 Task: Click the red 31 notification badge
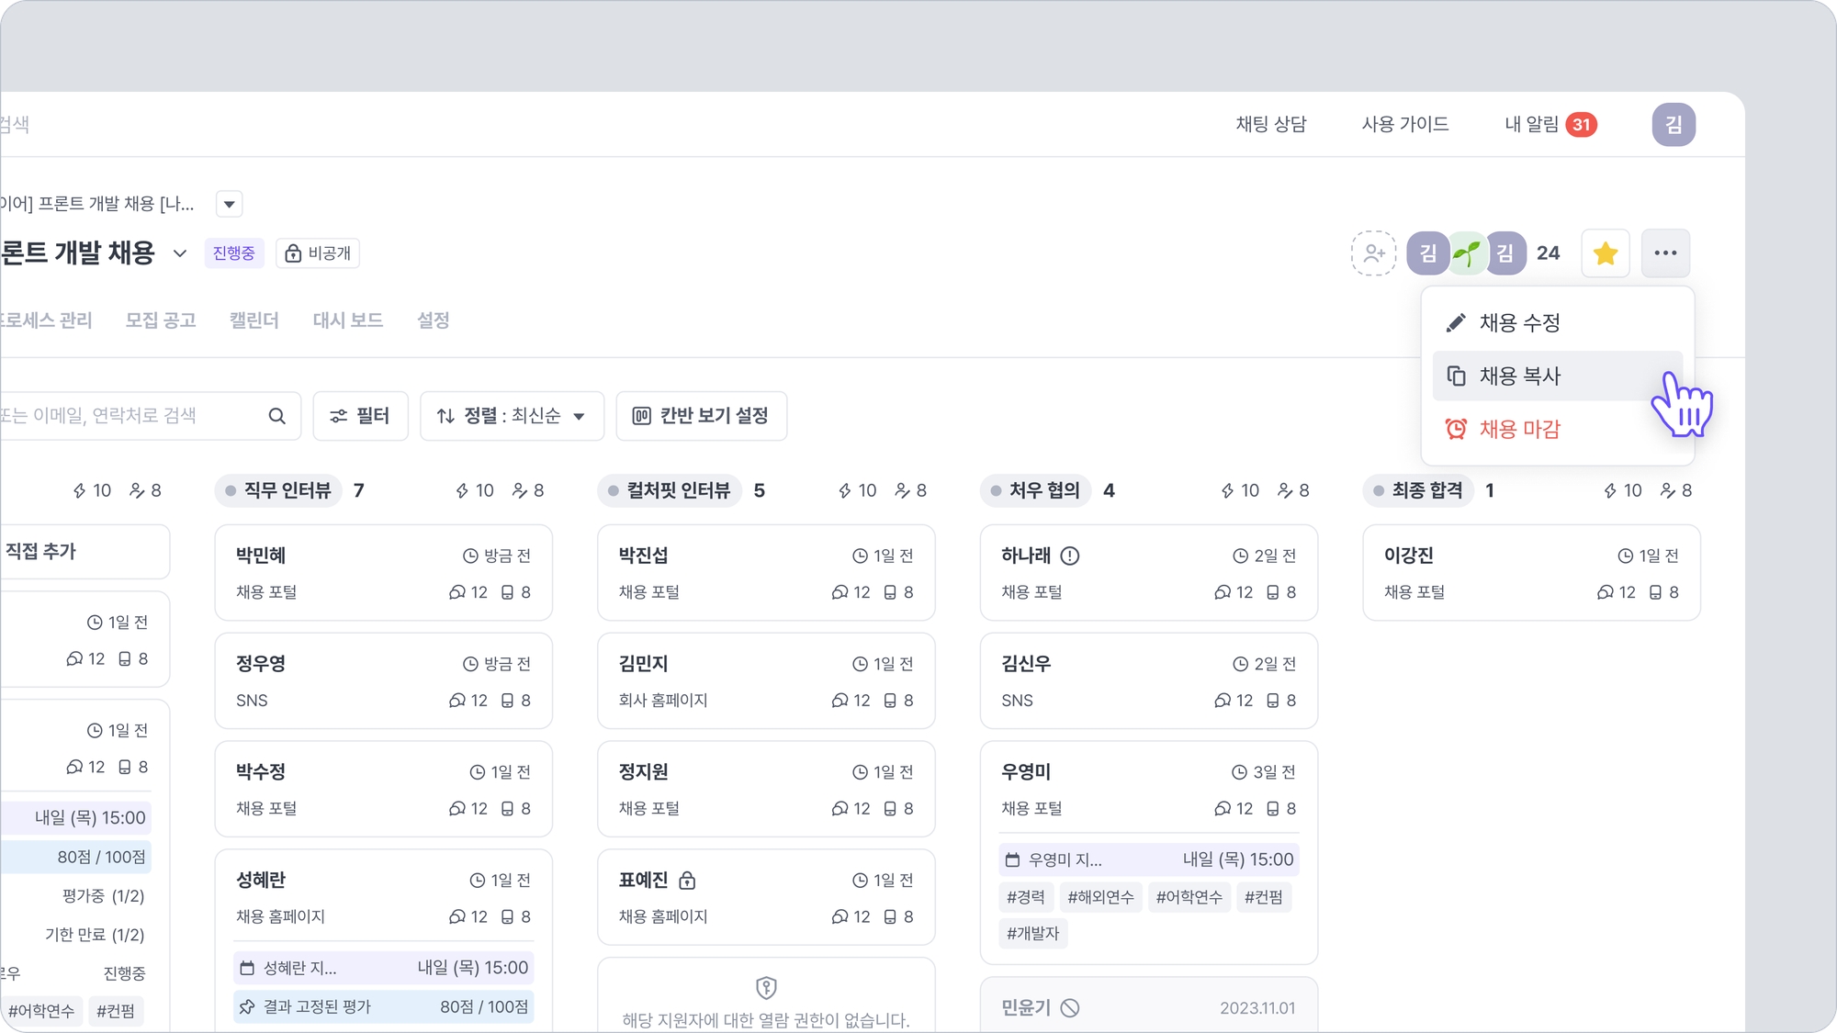coord(1582,124)
